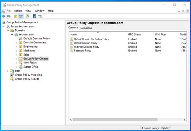Toggle the Show/Hide Console Tree icon
191x131 pixels.
pos(21,16)
